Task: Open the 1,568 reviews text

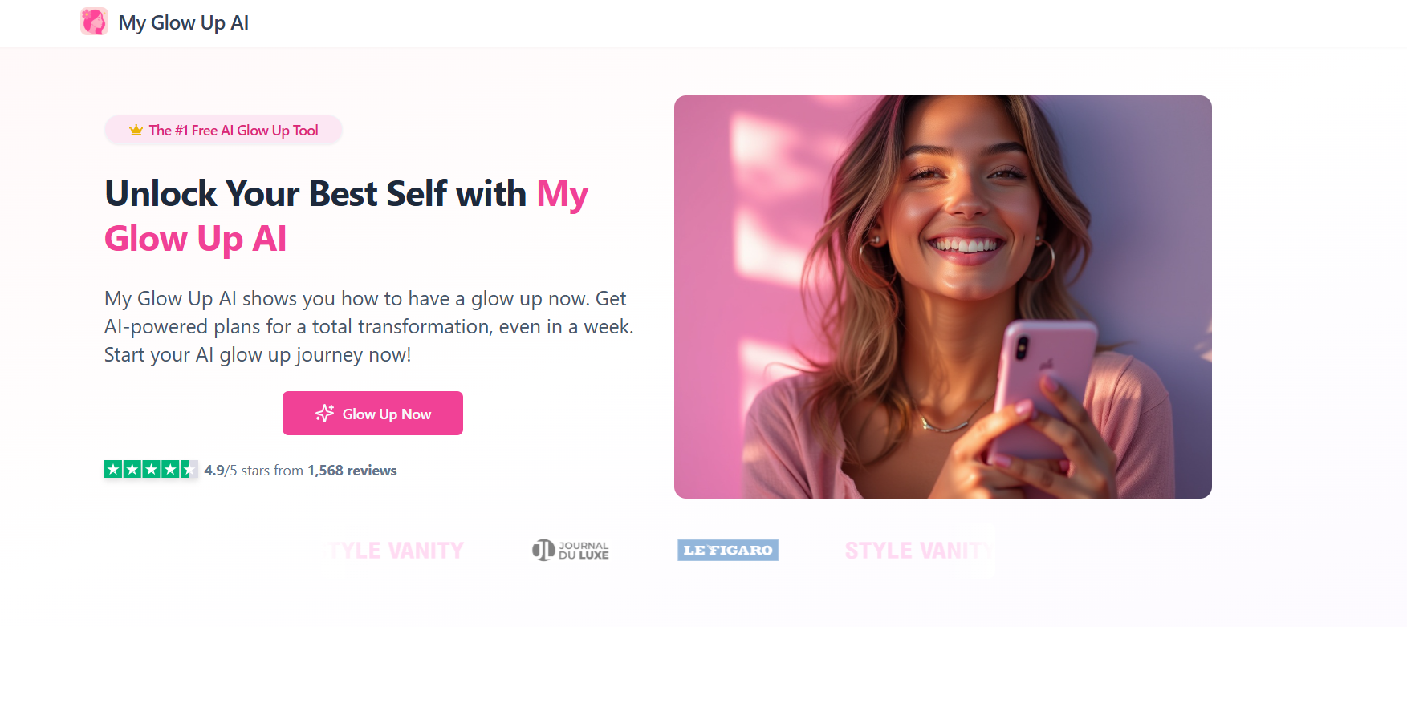Action: click(x=352, y=471)
